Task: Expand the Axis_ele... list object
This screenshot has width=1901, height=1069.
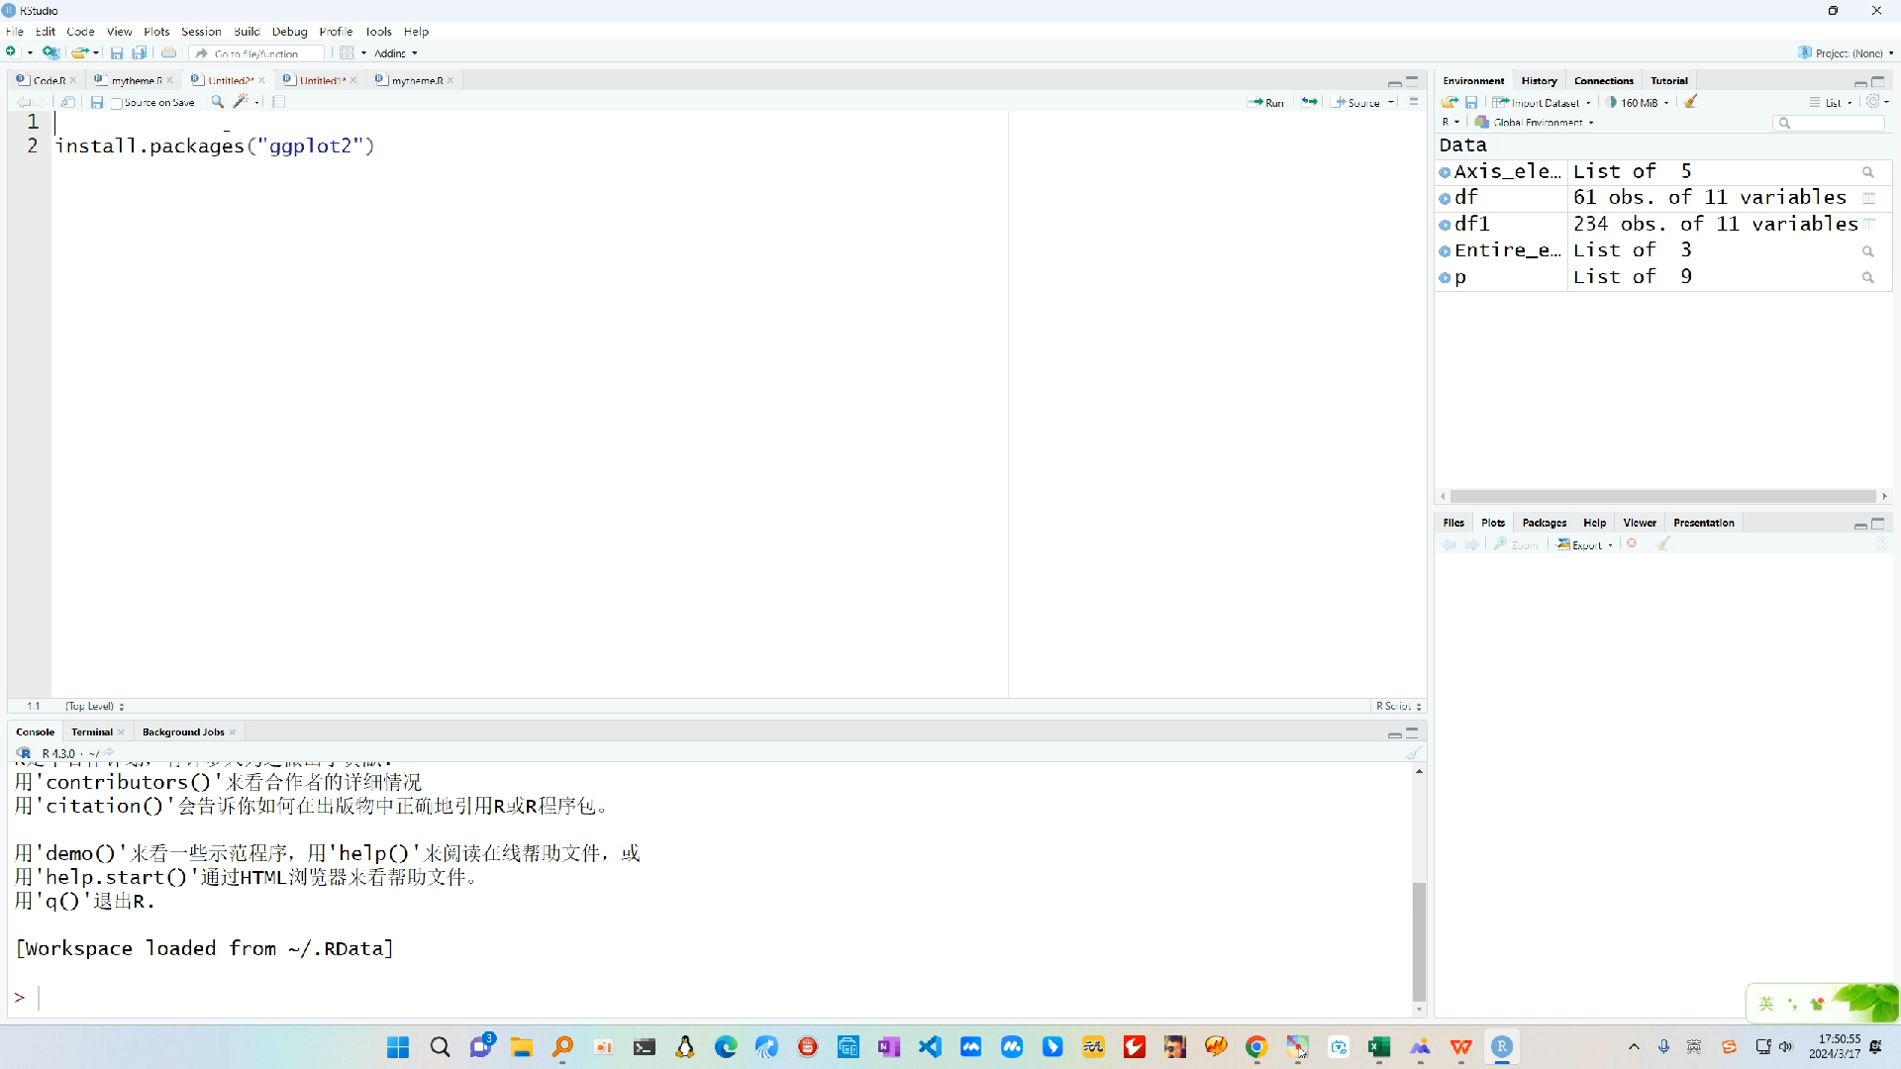Action: click(x=1445, y=172)
